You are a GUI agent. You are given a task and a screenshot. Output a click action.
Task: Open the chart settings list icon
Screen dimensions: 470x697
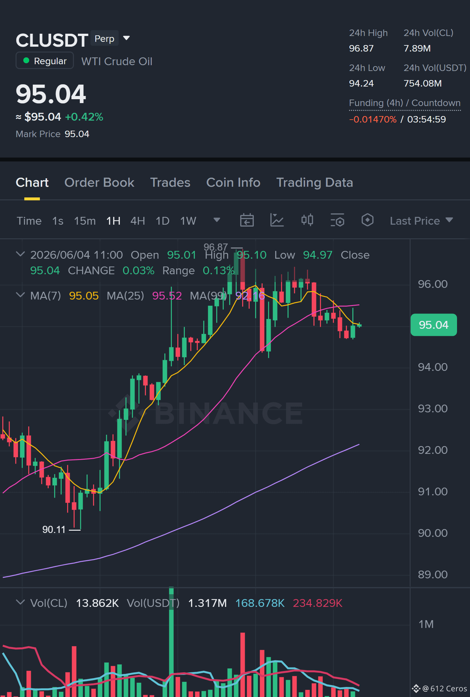pos(337,220)
